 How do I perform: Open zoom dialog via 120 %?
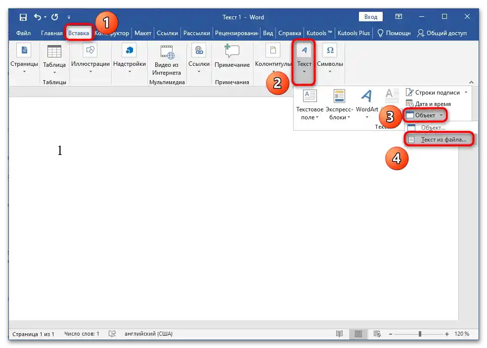coord(462,334)
